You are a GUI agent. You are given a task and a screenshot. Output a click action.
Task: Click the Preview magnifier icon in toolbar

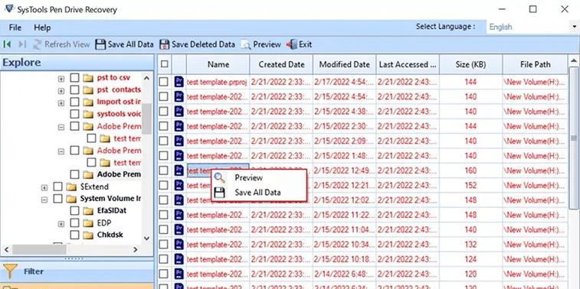246,45
